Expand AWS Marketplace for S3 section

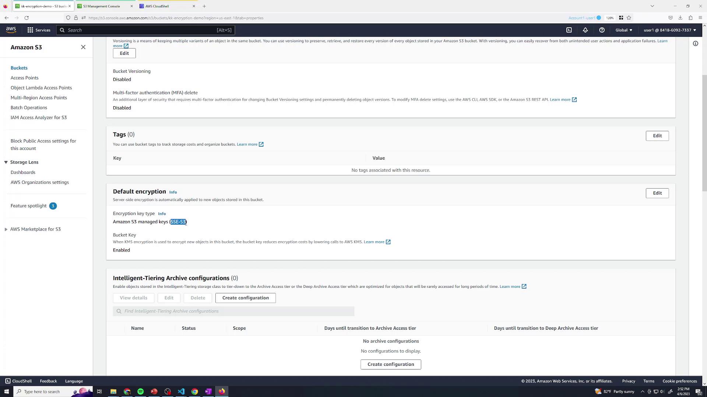6,229
